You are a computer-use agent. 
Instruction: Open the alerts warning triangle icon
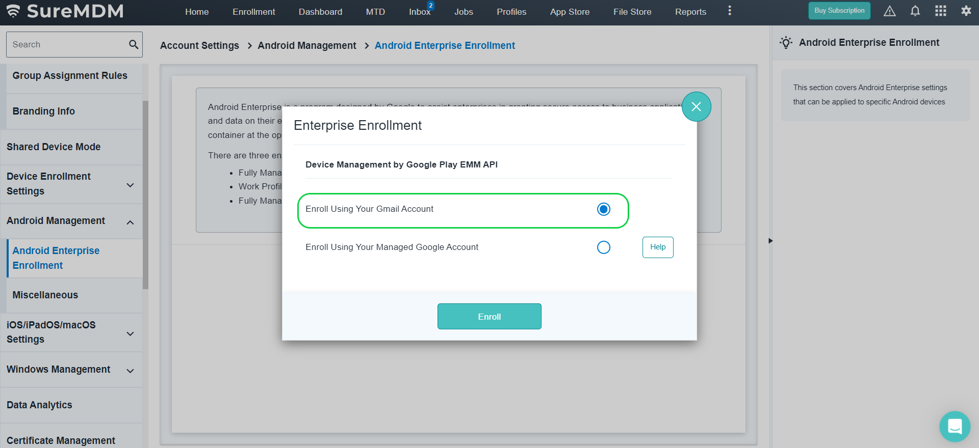(889, 11)
